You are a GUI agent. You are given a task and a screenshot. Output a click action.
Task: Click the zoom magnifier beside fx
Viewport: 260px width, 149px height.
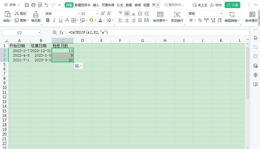(x=55, y=33)
